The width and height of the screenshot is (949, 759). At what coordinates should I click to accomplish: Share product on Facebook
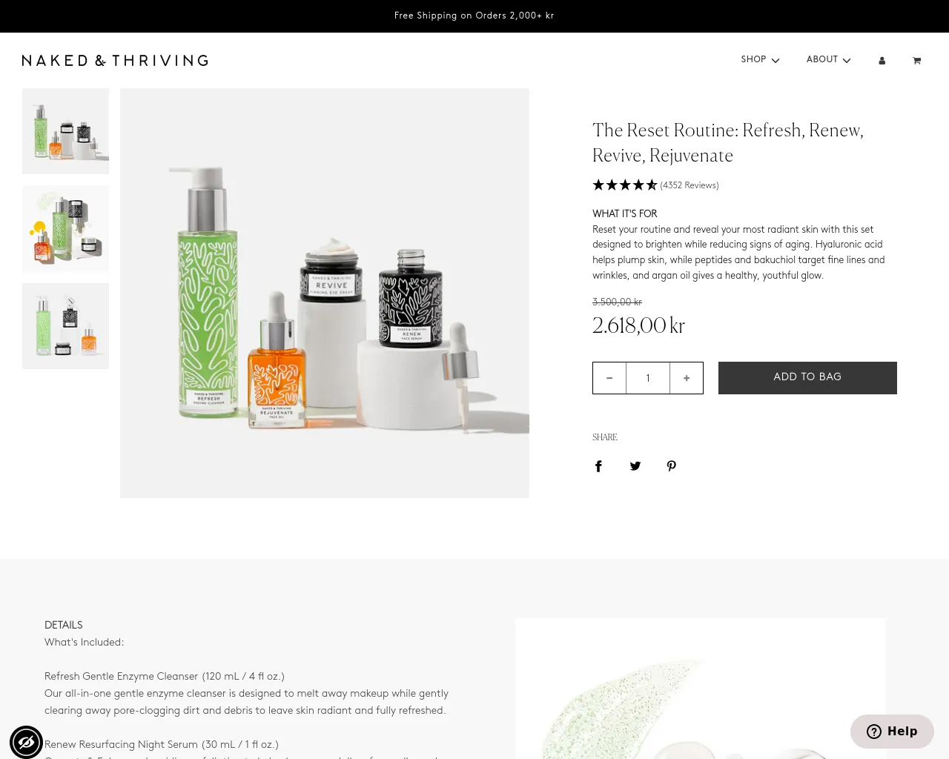598,466
